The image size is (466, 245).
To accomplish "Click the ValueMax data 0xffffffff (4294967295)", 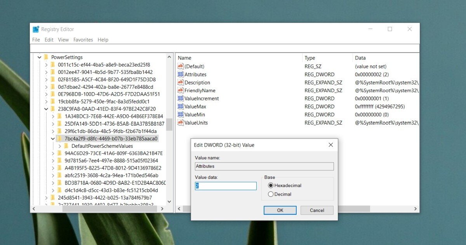I will click(x=379, y=107).
